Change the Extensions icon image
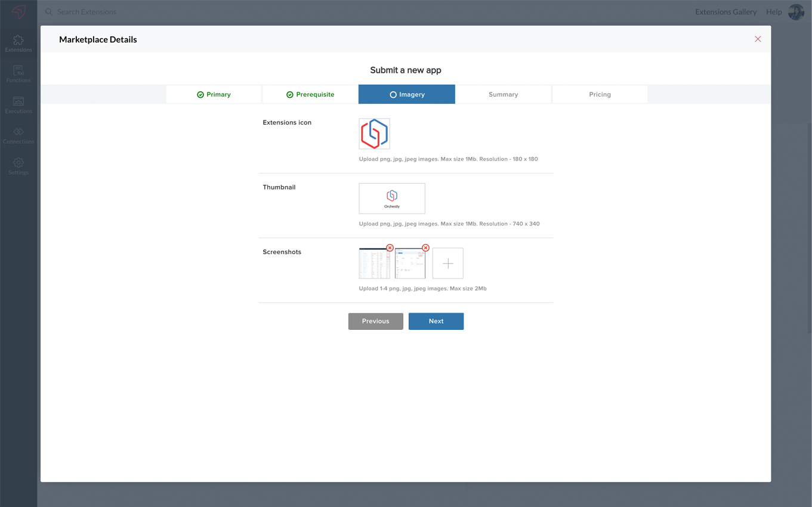The width and height of the screenshot is (812, 507). tap(375, 134)
